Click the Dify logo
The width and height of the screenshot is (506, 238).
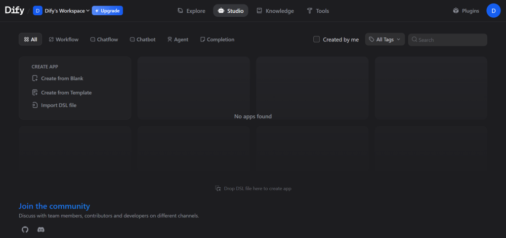(14, 10)
